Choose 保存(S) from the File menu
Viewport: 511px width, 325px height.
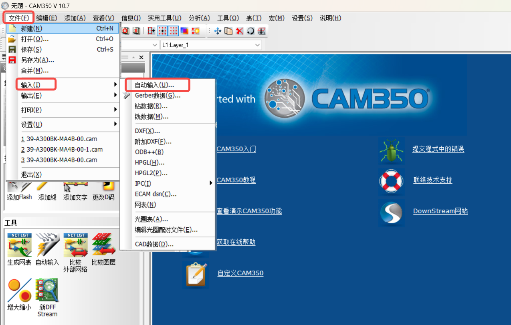point(63,50)
